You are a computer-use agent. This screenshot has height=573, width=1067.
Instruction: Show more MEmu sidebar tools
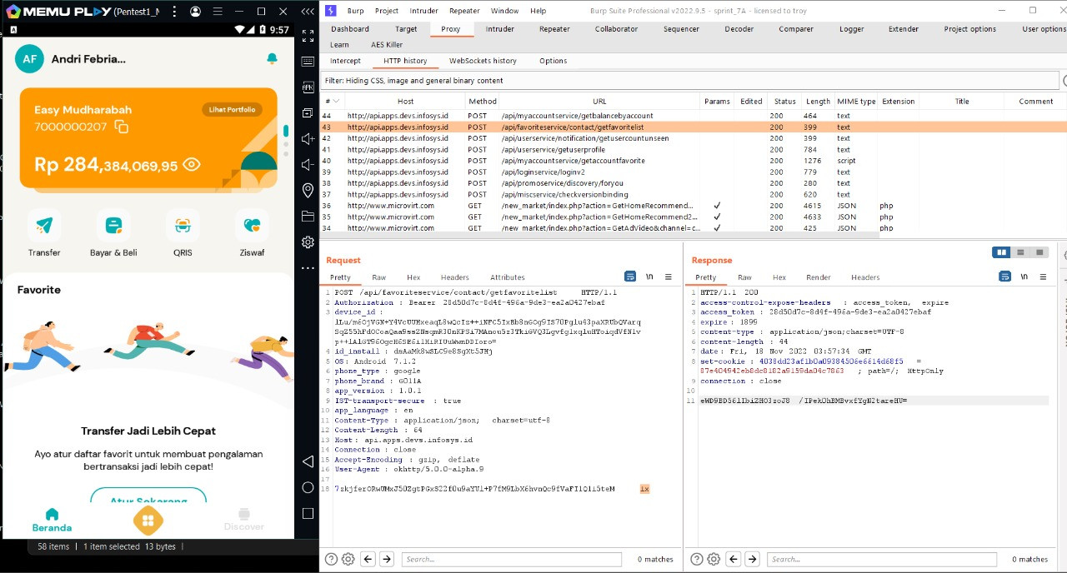point(308,268)
